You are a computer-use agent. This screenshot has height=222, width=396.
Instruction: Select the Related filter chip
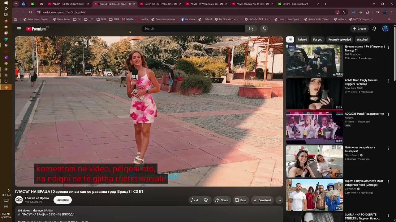tap(302, 39)
